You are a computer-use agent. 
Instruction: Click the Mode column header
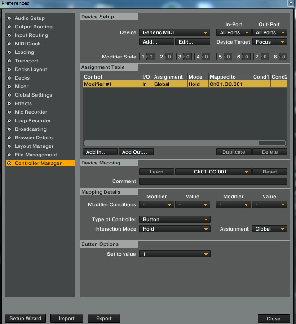[198, 77]
